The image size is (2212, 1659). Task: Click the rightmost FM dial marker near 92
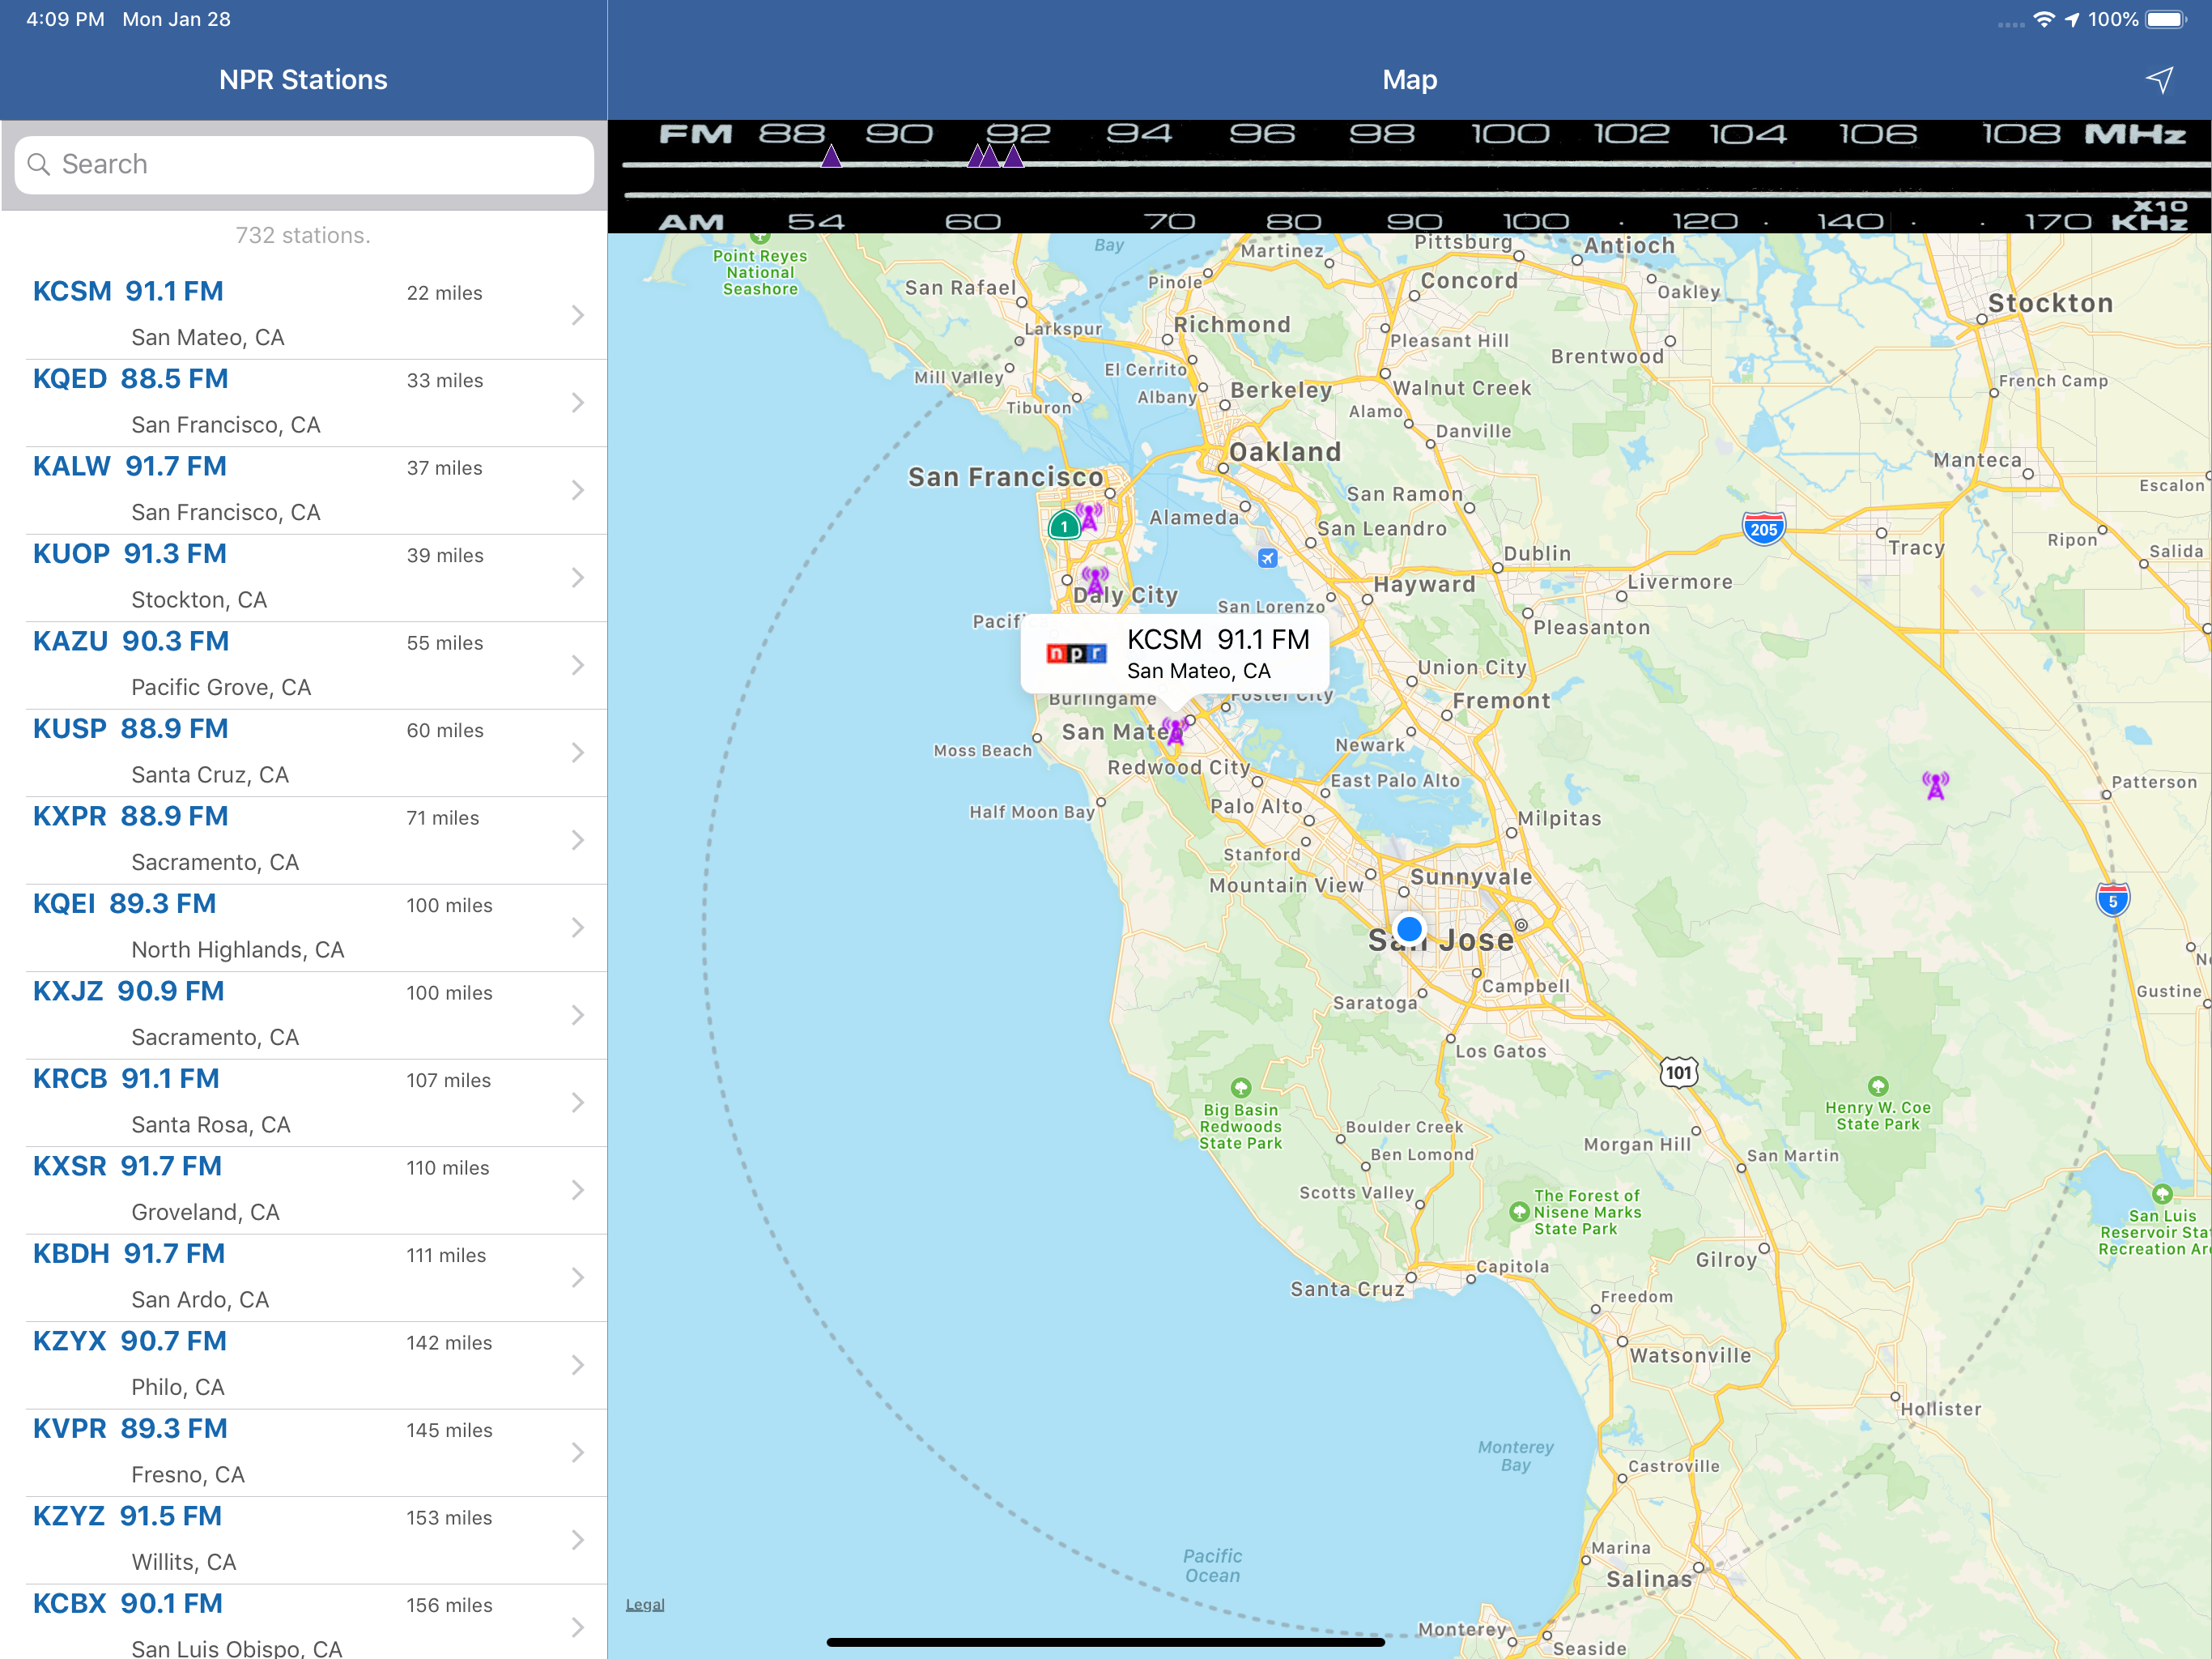1014,156
